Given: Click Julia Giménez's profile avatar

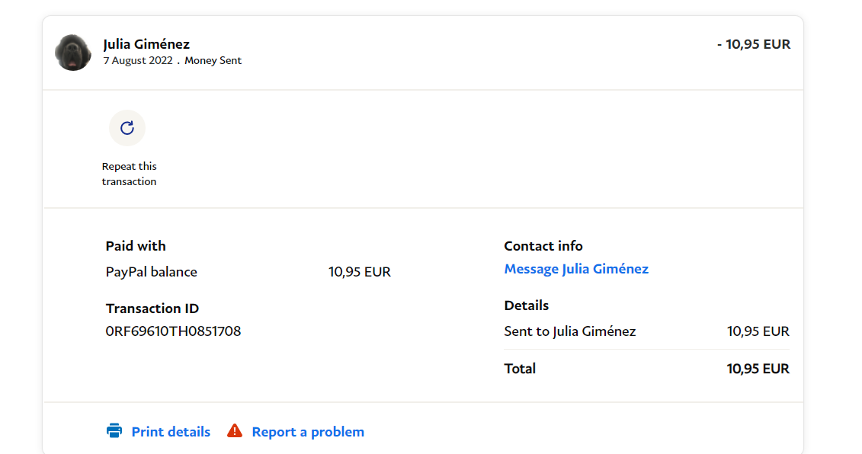Looking at the screenshot, I should (x=73, y=53).
